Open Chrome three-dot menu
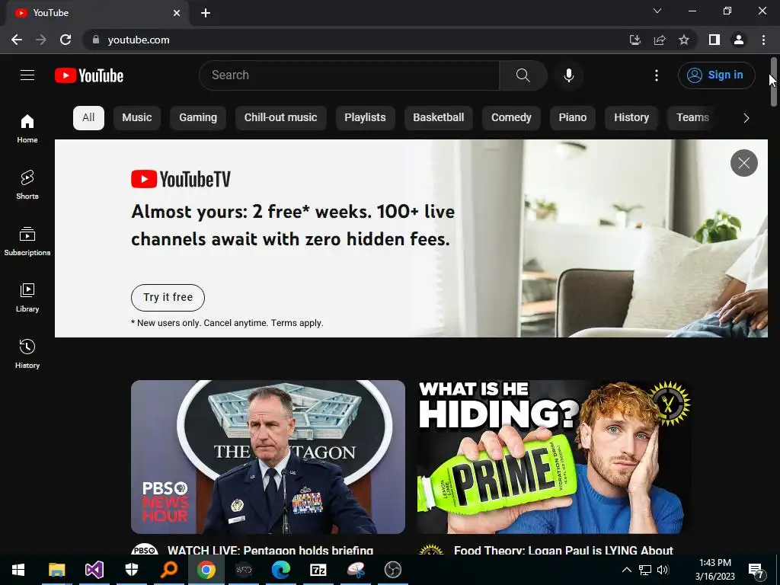 (763, 40)
